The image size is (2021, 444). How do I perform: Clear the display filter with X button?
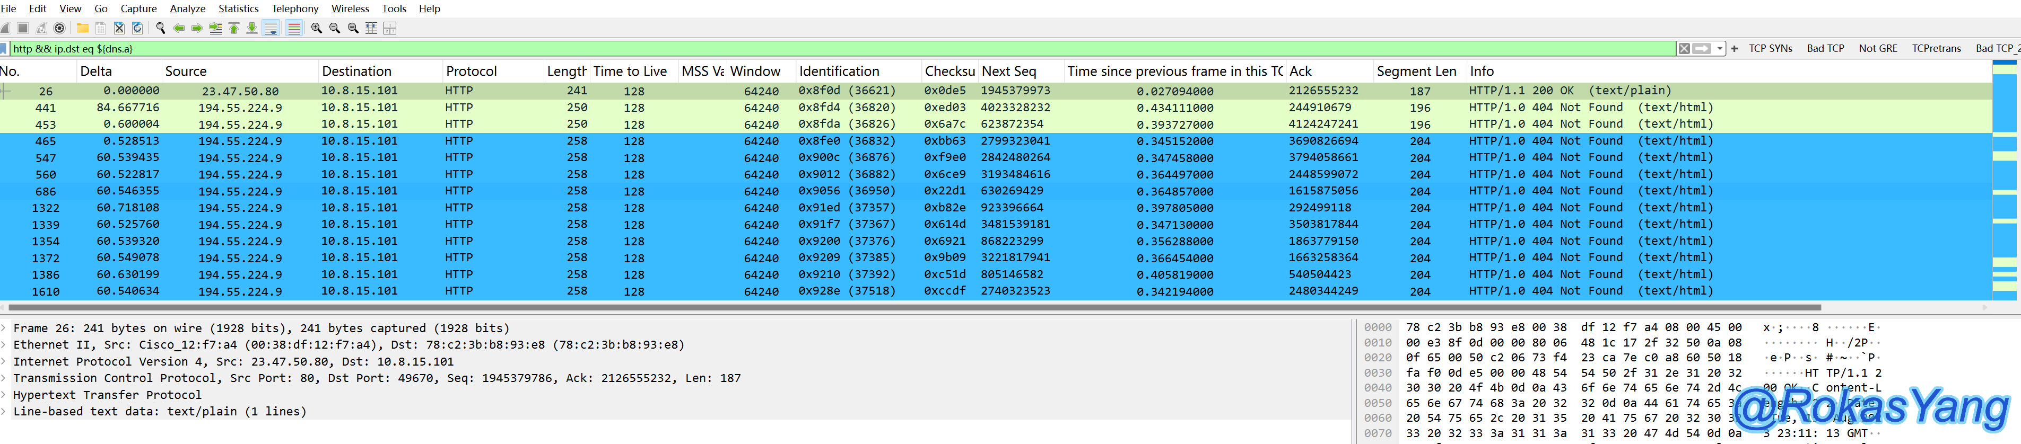click(1684, 49)
